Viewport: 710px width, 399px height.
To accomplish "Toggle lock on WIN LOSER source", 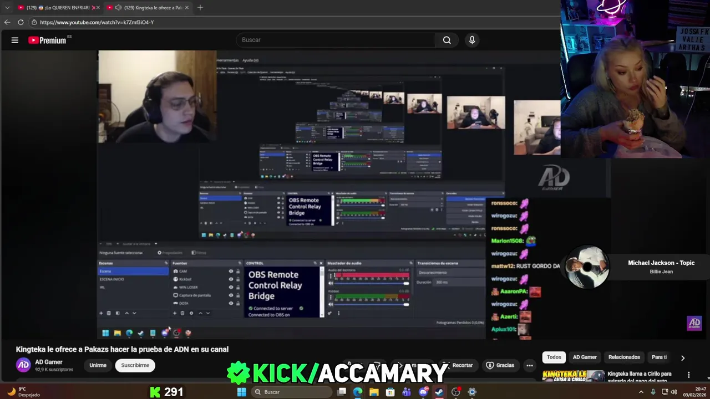I will point(238,287).
